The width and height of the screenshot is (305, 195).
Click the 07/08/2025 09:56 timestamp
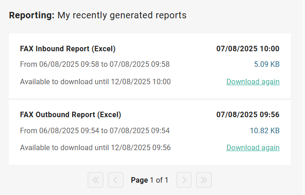coord(248,114)
